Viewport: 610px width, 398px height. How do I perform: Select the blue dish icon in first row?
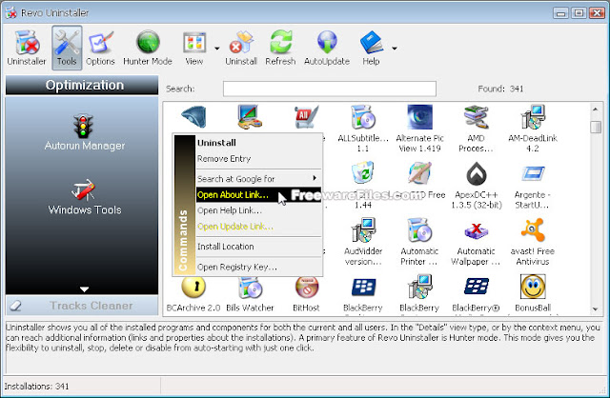pyautogui.click(x=193, y=116)
